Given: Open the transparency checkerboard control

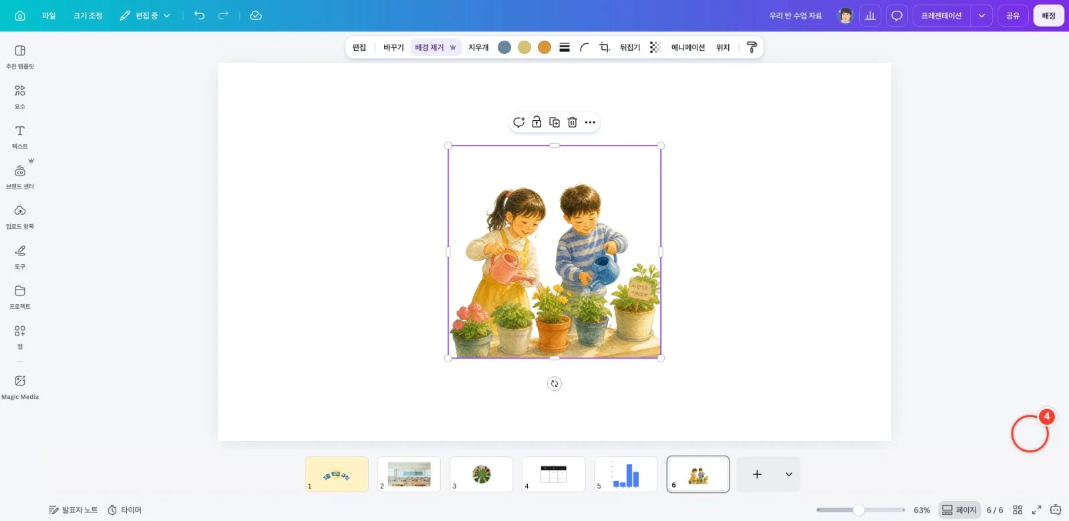Looking at the screenshot, I should pos(655,47).
